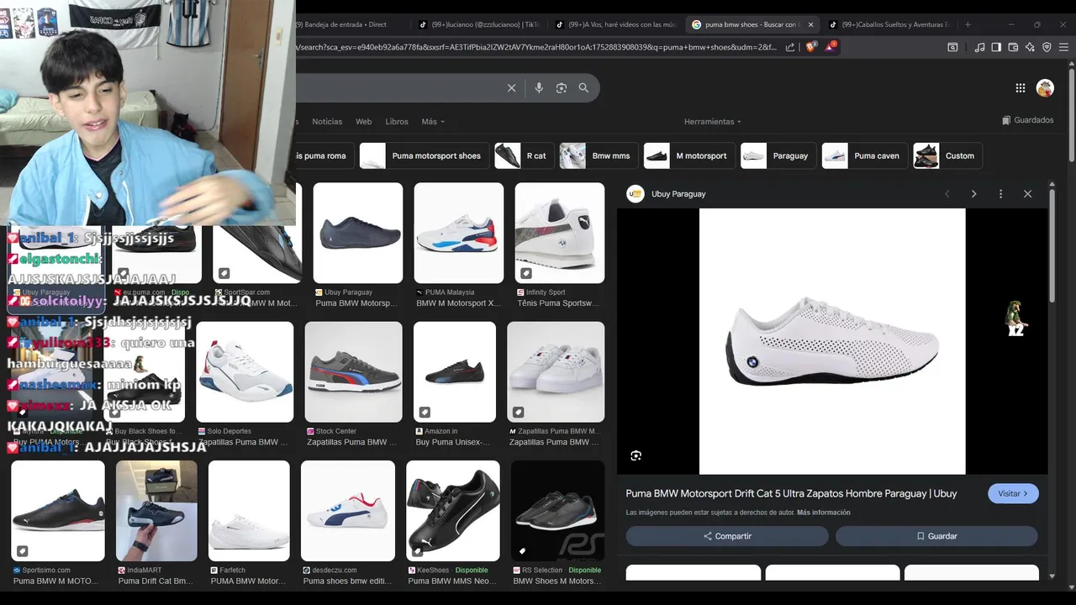Switch to the lucianoo TikTok browser tab
The image size is (1076, 605).
(481, 24)
